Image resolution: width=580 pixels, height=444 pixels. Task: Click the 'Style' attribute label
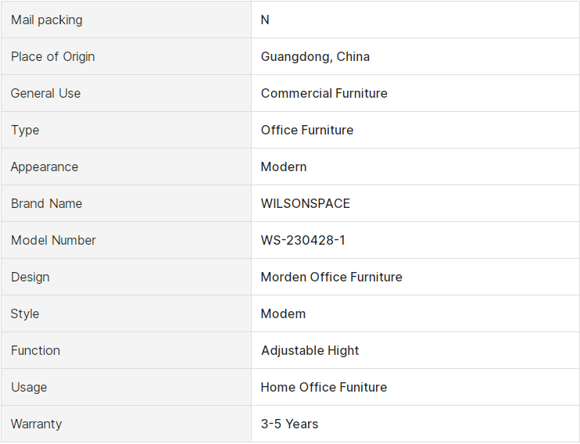tap(25, 313)
